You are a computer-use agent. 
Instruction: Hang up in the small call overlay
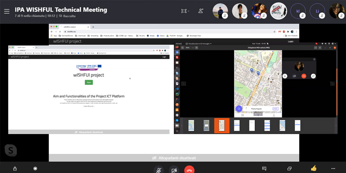point(304,76)
